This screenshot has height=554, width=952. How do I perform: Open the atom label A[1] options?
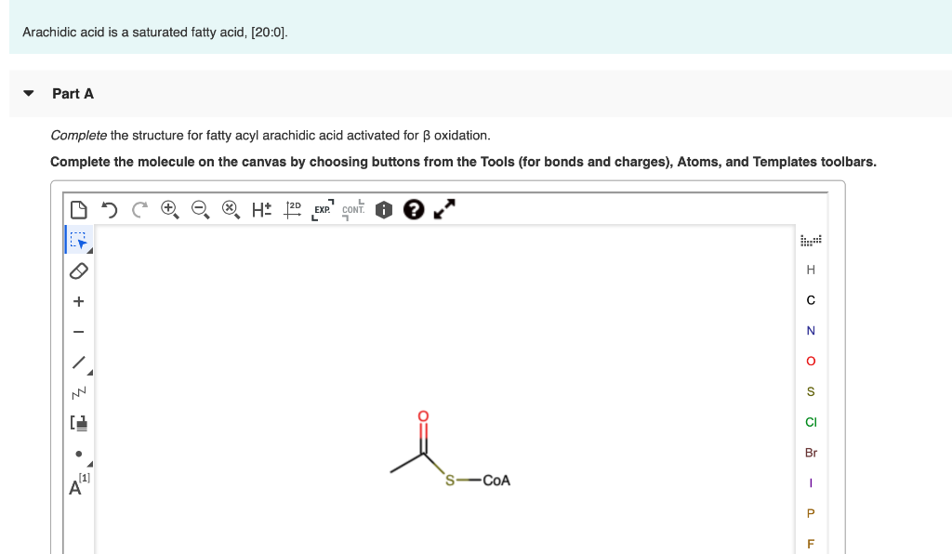click(79, 484)
